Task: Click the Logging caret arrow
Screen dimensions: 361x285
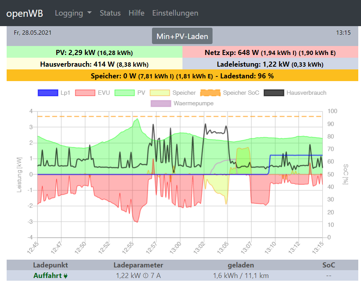Action: tap(89, 13)
